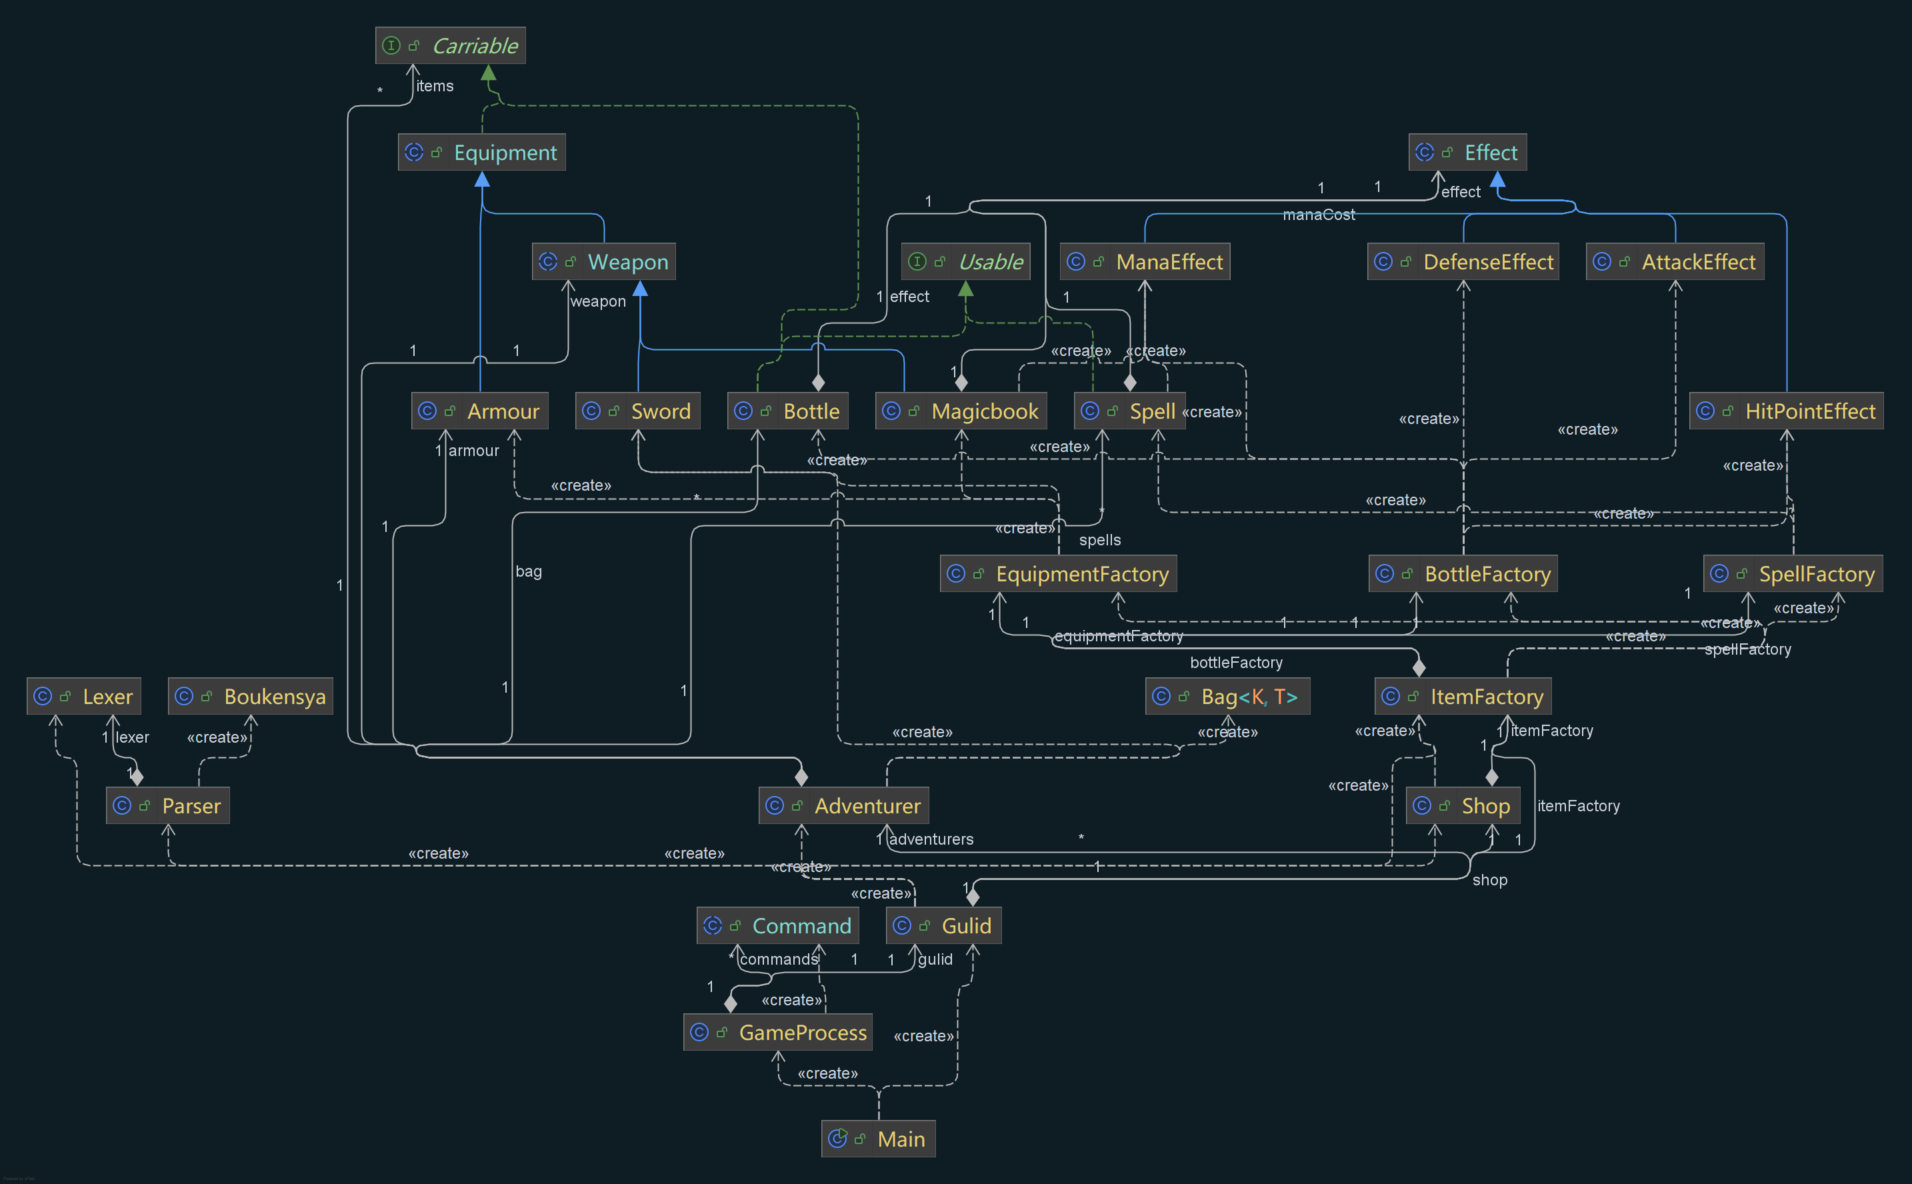
Task: Click the class icon next to Equipment
Action: tap(415, 152)
